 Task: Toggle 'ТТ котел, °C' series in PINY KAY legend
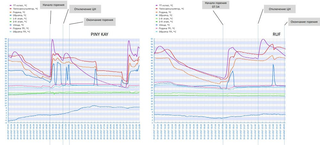(x=18, y=5)
